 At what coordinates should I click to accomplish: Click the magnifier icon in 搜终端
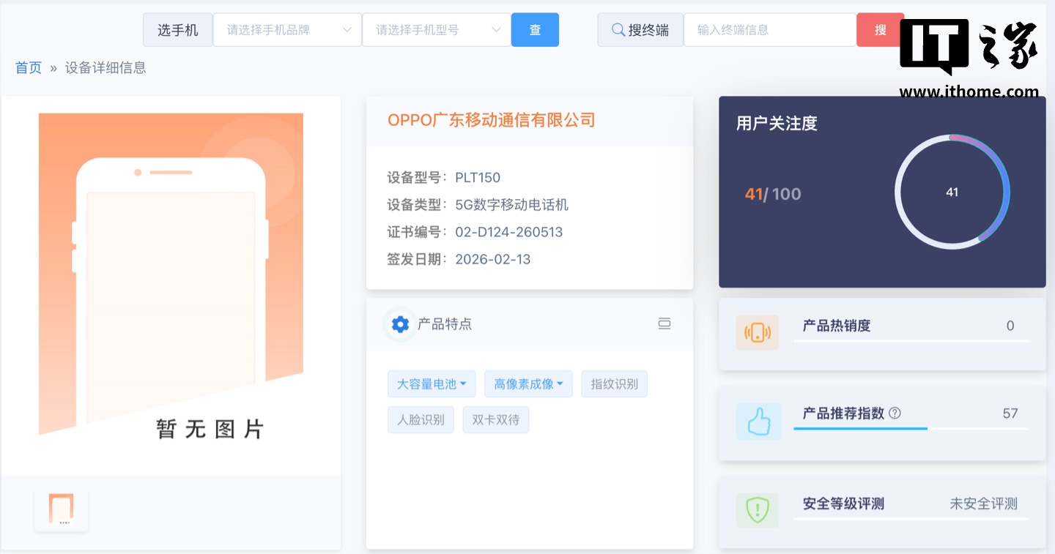pyautogui.click(x=618, y=30)
